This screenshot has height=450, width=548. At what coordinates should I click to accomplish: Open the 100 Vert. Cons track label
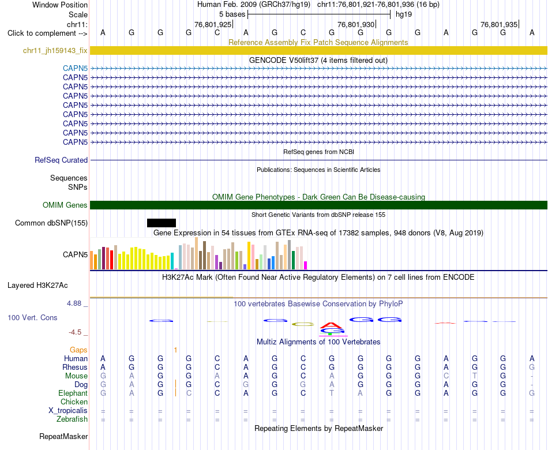tap(32, 317)
